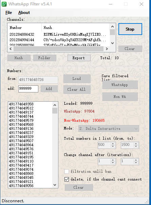Select number 491774648964 in list
The image size is (151, 205).
pos(21,145)
